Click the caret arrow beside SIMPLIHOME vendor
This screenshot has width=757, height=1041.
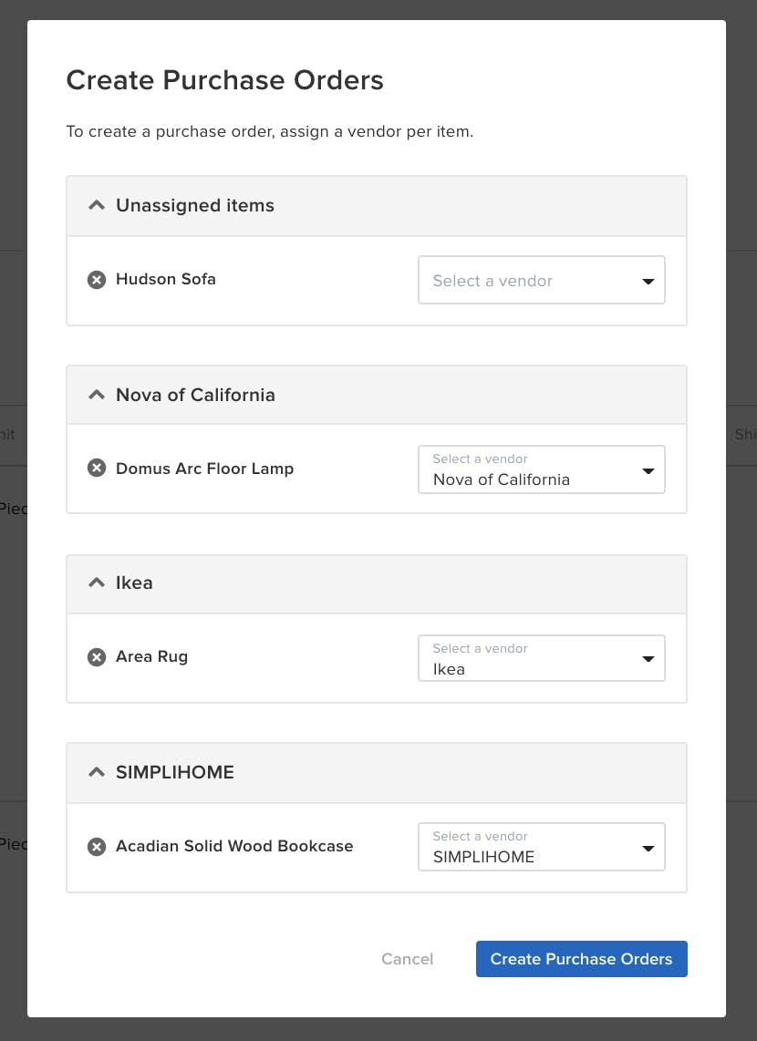coord(648,847)
